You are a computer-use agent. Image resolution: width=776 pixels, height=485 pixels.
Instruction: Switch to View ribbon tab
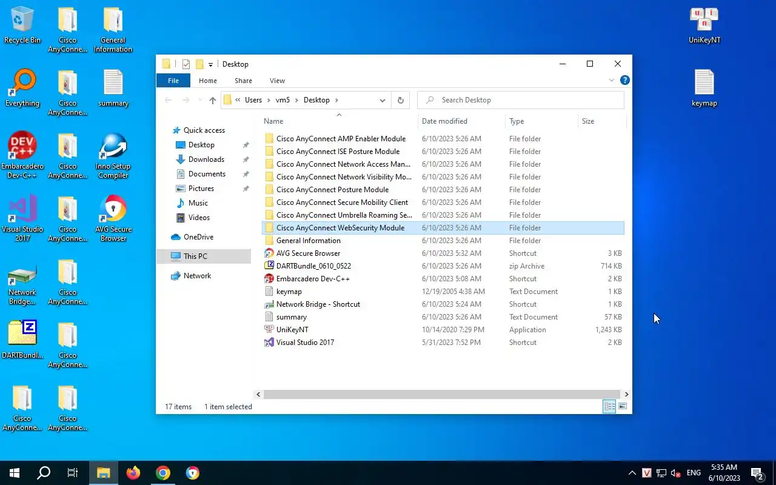click(277, 81)
